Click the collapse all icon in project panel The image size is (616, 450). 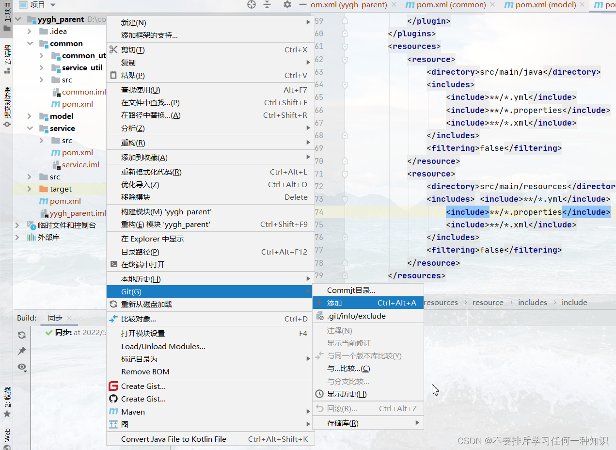267,4
